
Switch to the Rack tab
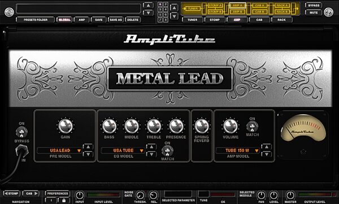[x=282, y=20]
